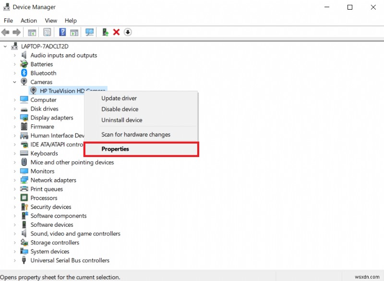Open the View menu
The image size is (384, 281).
point(51,21)
